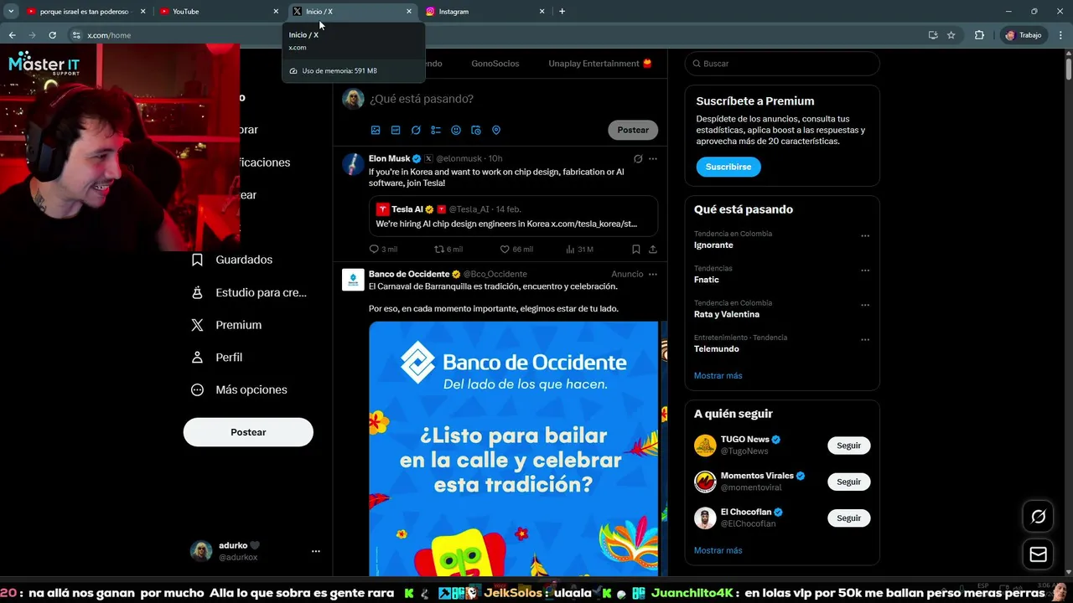This screenshot has width=1073, height=603.
Task: Add a GIF to the post
Action: [396, 131]
